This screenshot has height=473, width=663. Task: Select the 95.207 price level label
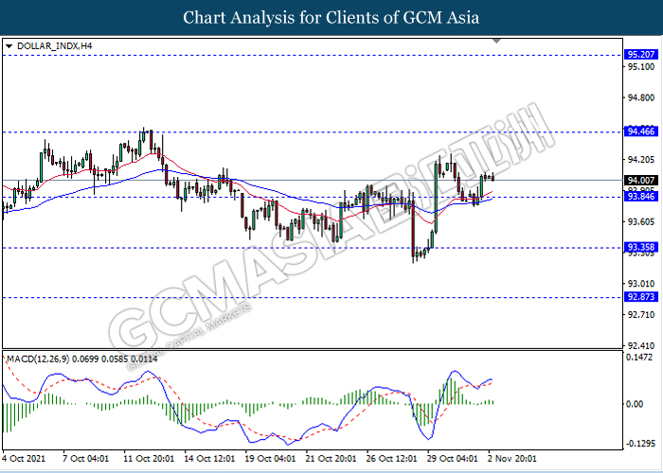pyautogui.click(x=641, y=55)
